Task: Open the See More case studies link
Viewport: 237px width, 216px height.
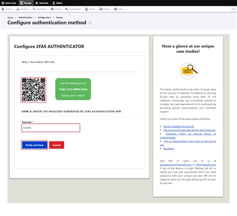Action: click(168, 148)
